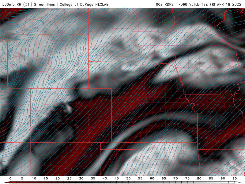Click the colorbar label '85'
This screenshot has height=184, width=245.
(x=211, y=178)
